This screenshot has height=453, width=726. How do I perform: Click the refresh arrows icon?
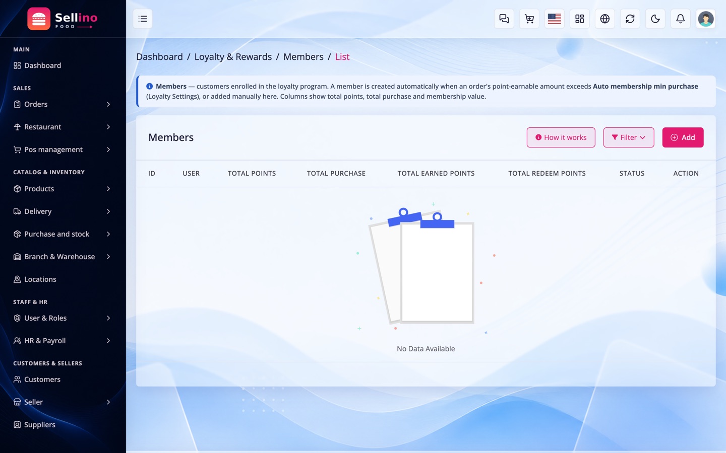(x=630, y=19)
